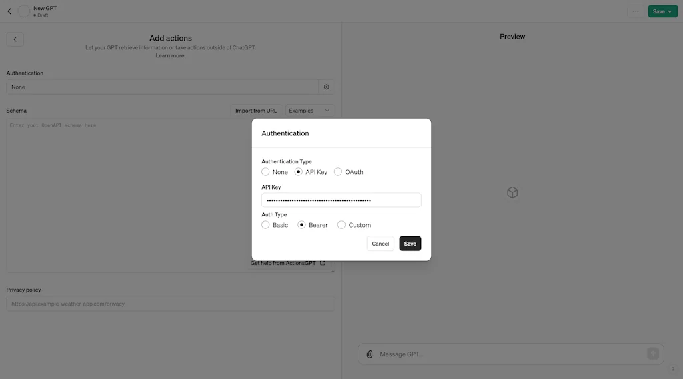Click the Authentication dialog title

pos(285,133)
